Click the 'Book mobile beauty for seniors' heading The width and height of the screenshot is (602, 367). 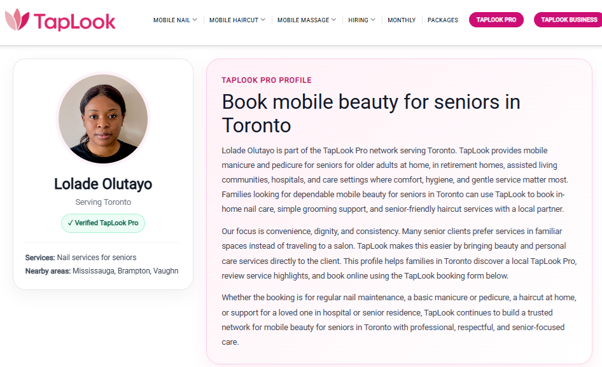[371, 114]
